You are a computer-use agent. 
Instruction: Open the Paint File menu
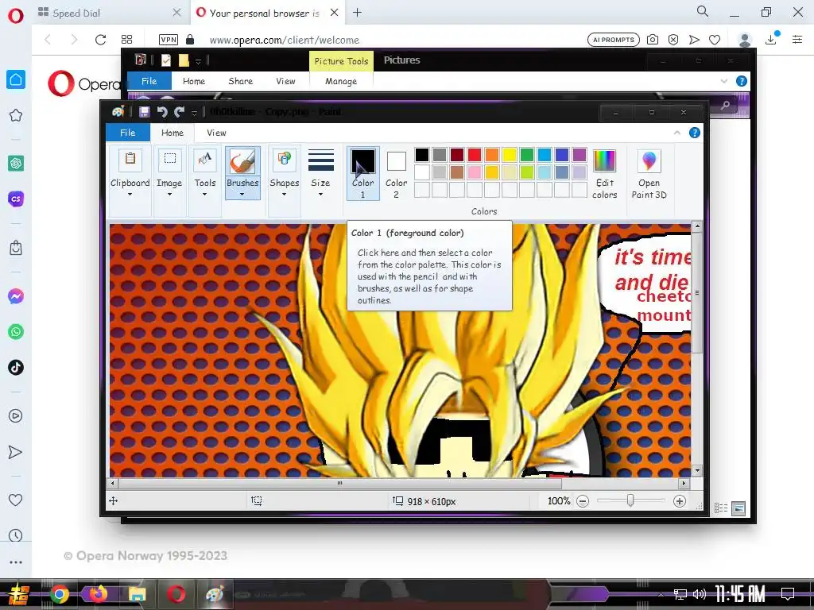(x=128, y=133)
